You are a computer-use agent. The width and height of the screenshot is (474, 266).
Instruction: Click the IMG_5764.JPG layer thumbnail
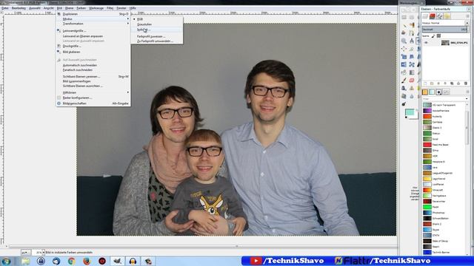pos(445,43)
